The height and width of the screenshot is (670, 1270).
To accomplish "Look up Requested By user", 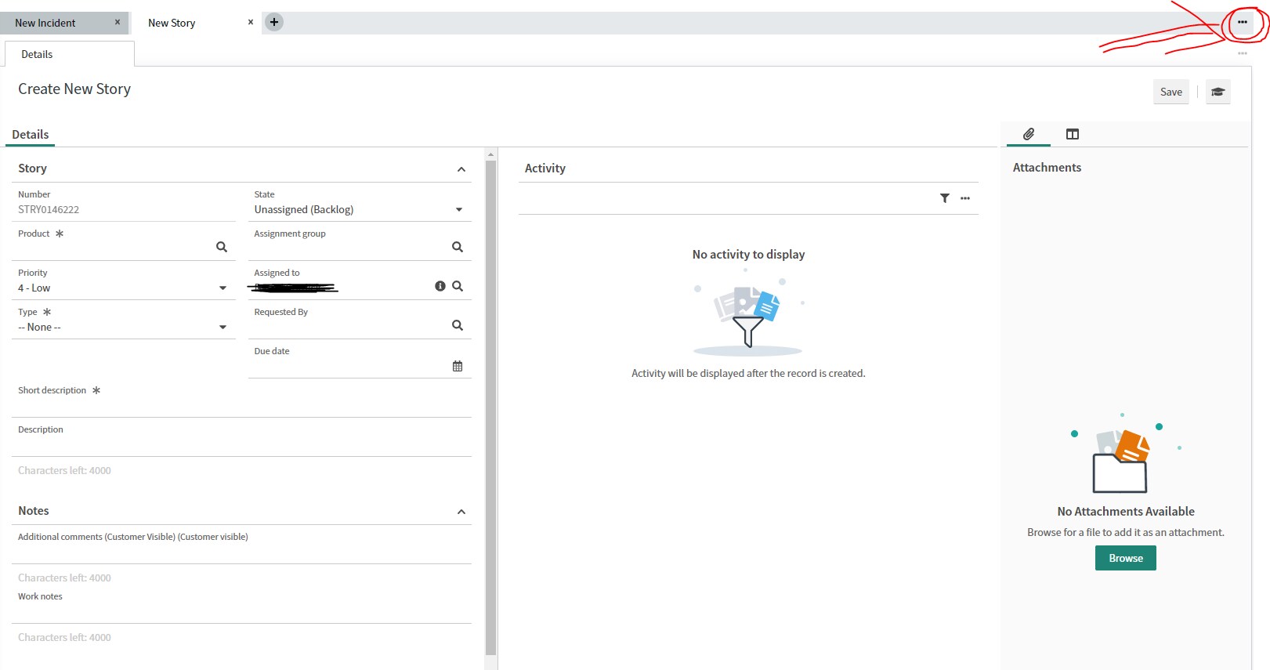I will [458, 325].
